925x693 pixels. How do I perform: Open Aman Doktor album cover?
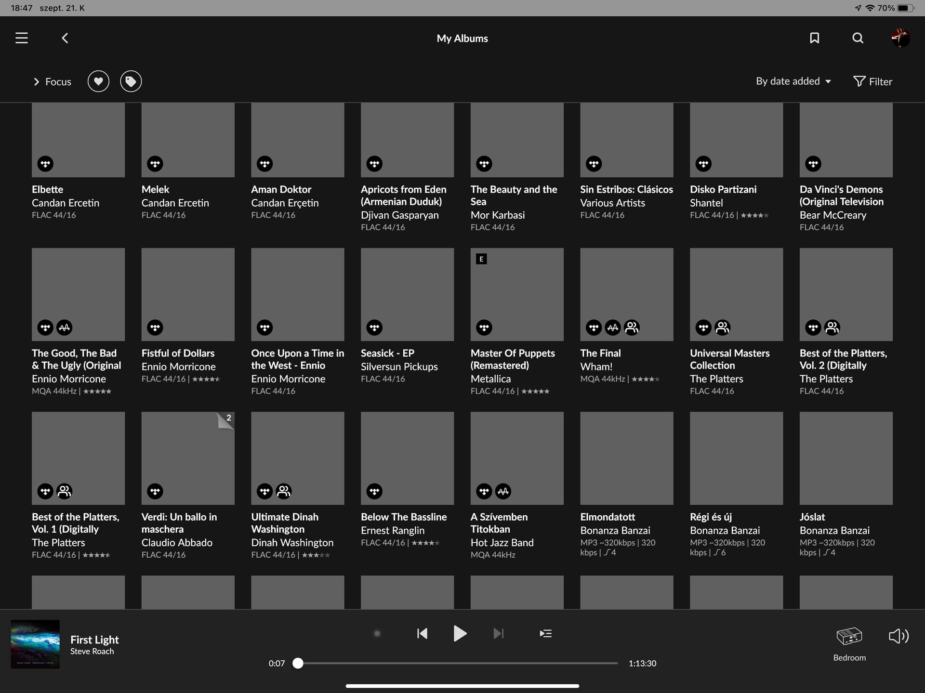tap(298, 140)
